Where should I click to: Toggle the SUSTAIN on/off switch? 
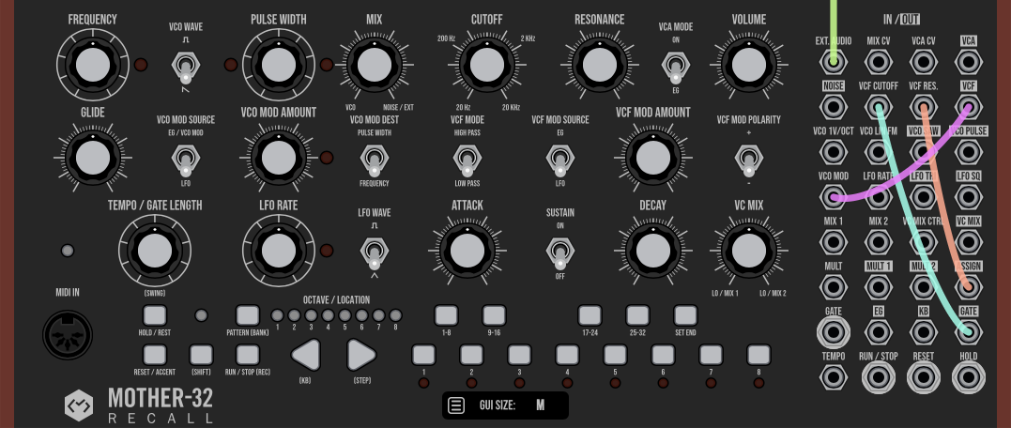[x=559, y=253]
